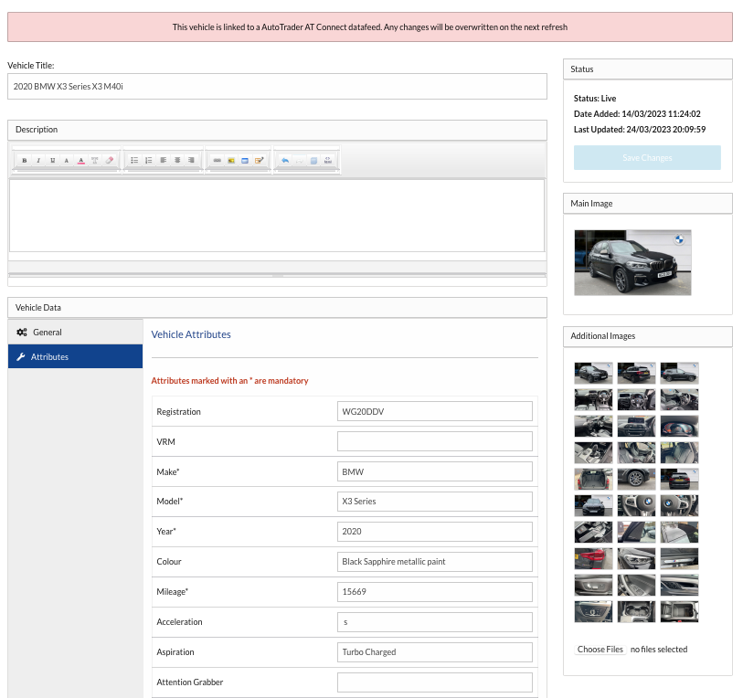Viewport: 743px width, 698px height.
Task: Click the first additional image thumbnail
Action: (593, 372)
